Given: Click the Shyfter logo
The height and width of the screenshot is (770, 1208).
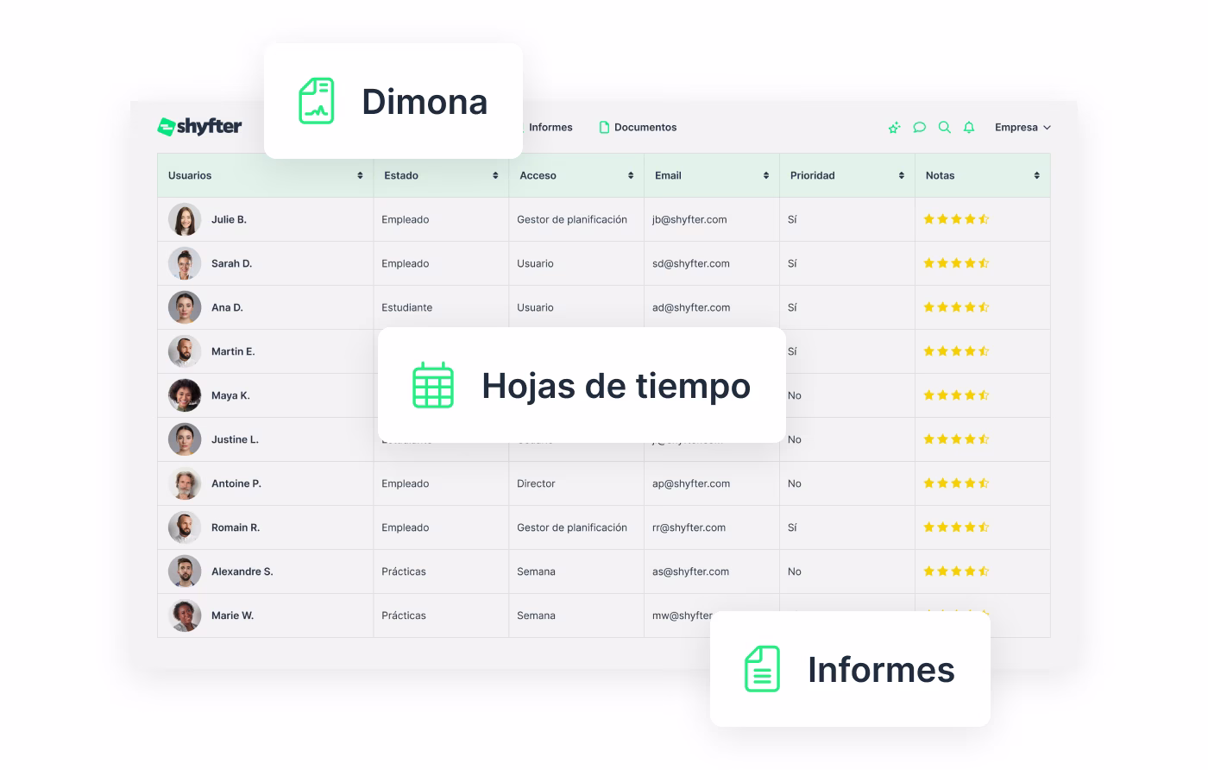Looking at the screenshot, I should [x=198, y=126].
